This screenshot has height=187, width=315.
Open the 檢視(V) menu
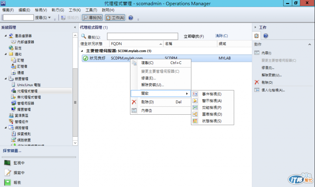pyautogui.click(x=41, y=10)
